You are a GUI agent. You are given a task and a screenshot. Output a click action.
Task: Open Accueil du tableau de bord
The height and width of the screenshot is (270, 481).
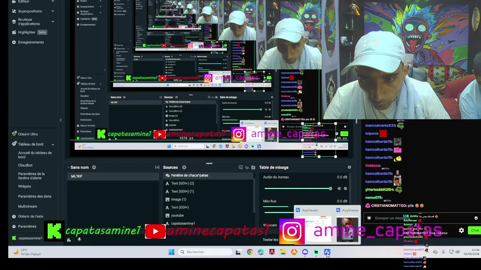35,155
